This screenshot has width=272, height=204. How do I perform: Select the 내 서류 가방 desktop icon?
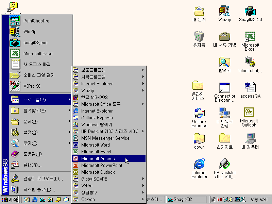(x=225, y=39)
